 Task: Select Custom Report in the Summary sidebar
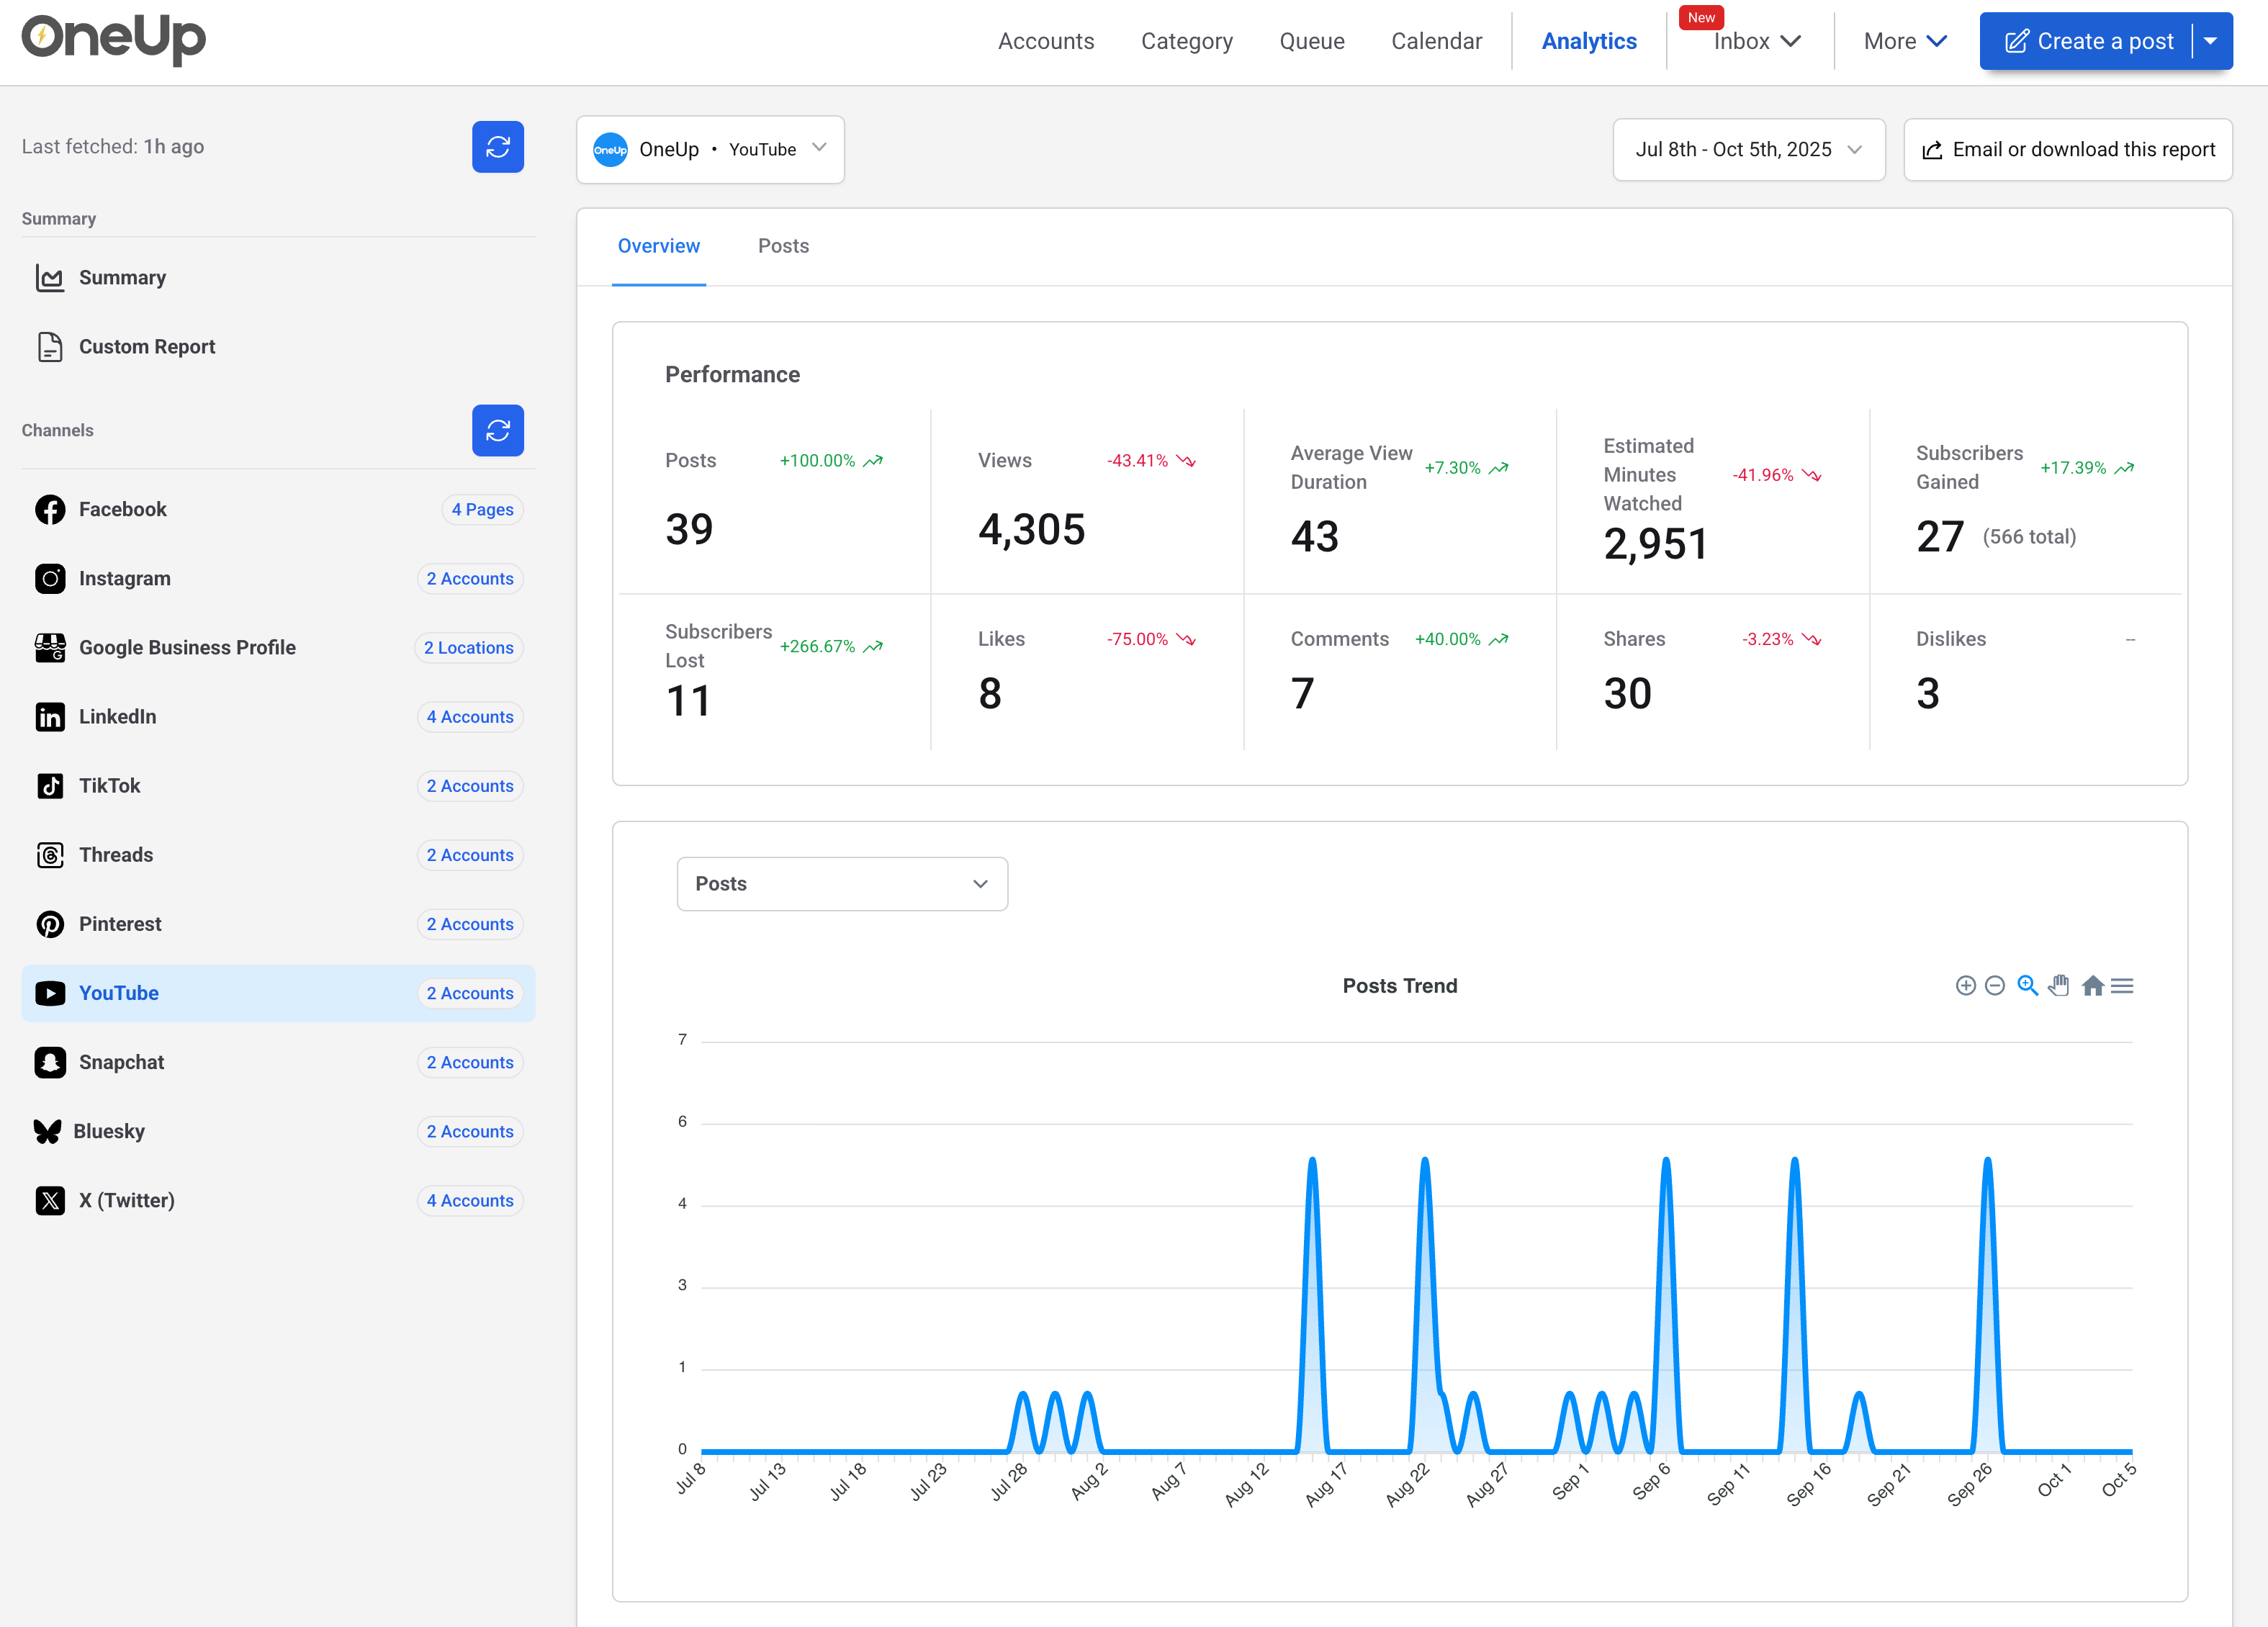point(147,346)
